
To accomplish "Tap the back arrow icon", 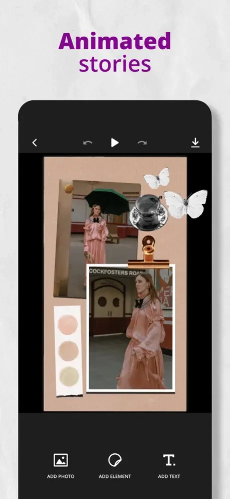I will tap(35, 143).
